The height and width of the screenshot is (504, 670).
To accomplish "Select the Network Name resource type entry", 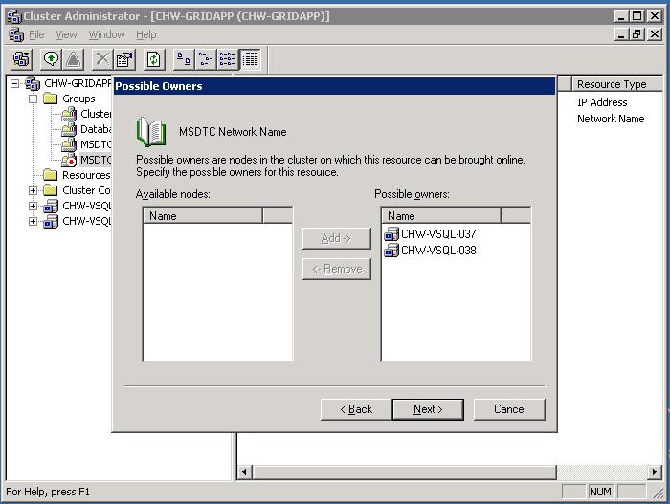I will click(611, 119).
